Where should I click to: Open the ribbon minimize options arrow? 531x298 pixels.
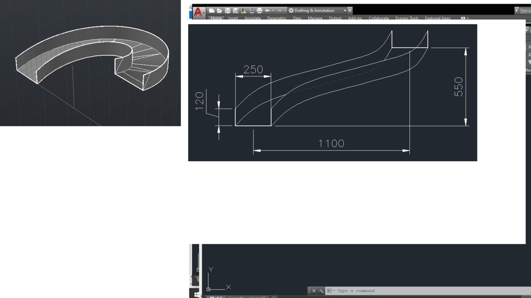(x=468, y=18)
